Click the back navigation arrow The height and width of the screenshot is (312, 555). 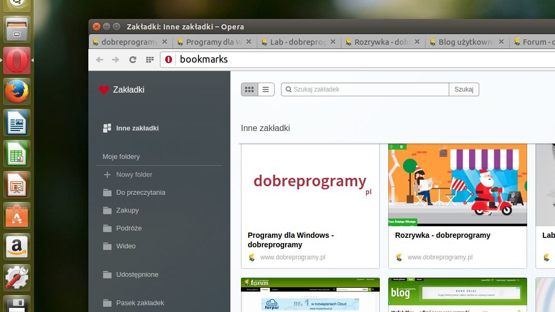point(99,59)
